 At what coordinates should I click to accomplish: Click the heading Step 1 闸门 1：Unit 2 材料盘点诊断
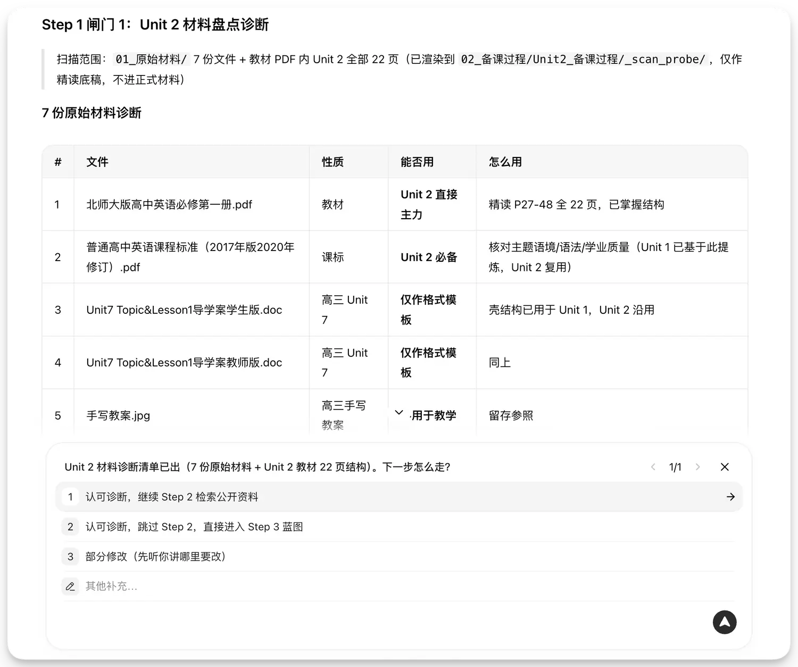coord(155,24)
